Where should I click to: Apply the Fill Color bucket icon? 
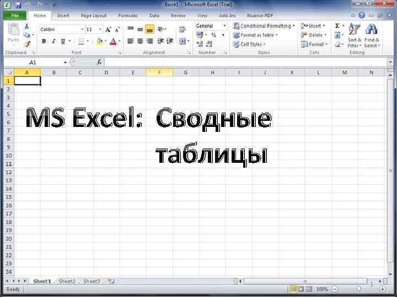[x=100, y=41]
